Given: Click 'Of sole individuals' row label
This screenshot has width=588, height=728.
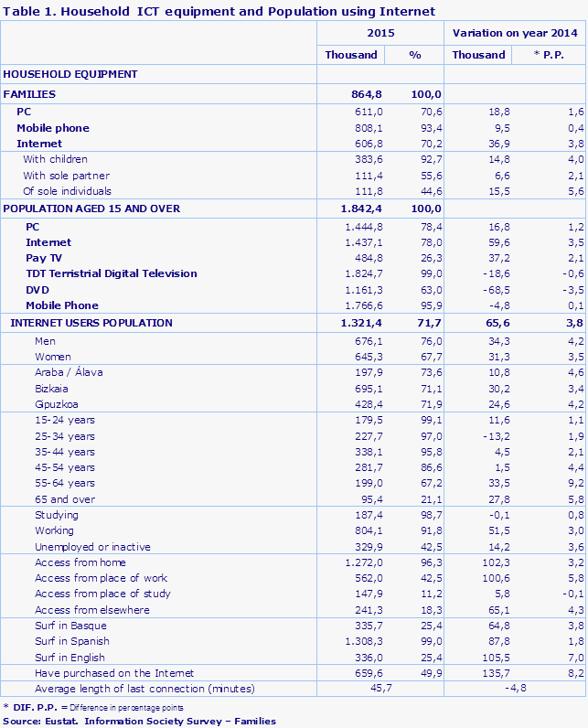Looking at the screenshot, I should click(68, 191).
